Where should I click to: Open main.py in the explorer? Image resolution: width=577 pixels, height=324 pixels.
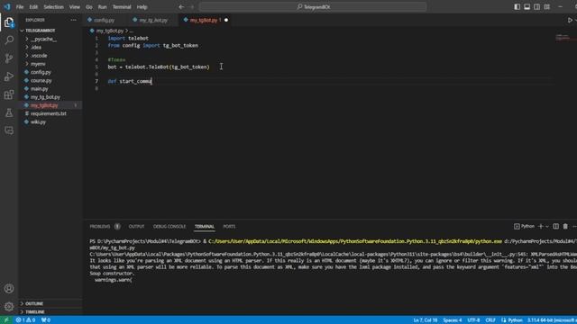[50, 89]
